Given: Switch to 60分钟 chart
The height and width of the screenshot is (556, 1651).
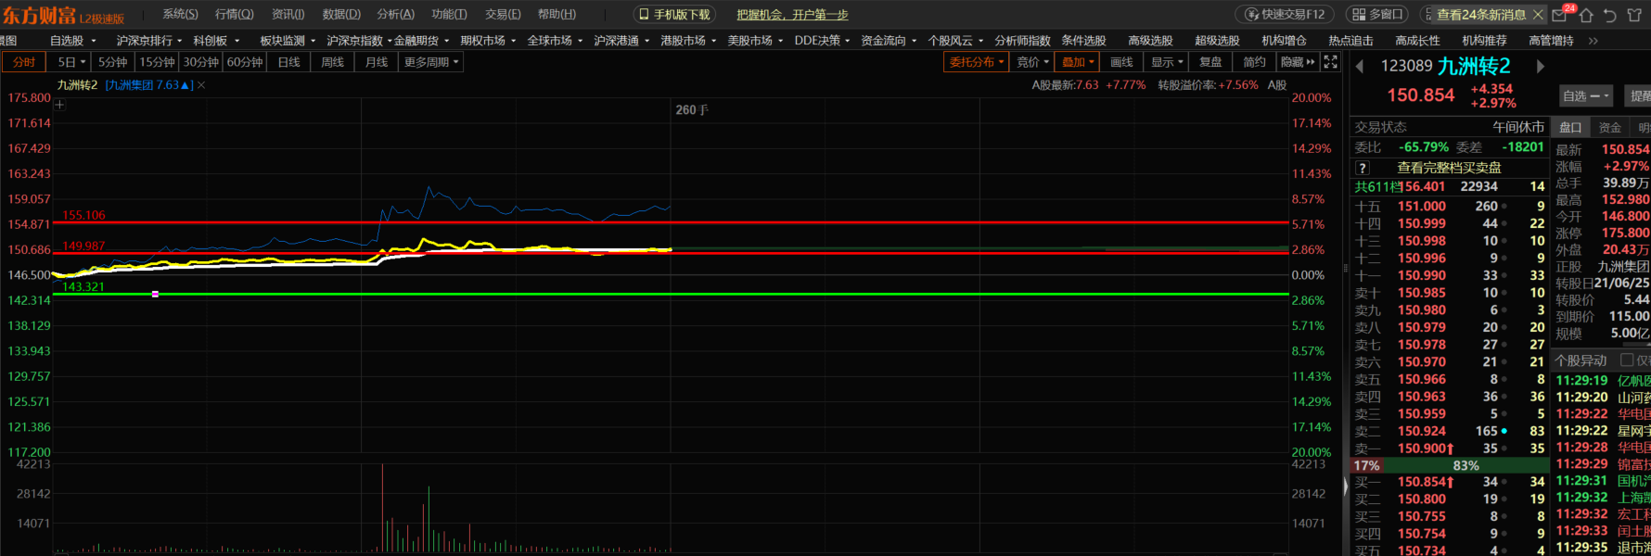Looking at the screenshot, I should pyautogui.click(x=245, y=62).
